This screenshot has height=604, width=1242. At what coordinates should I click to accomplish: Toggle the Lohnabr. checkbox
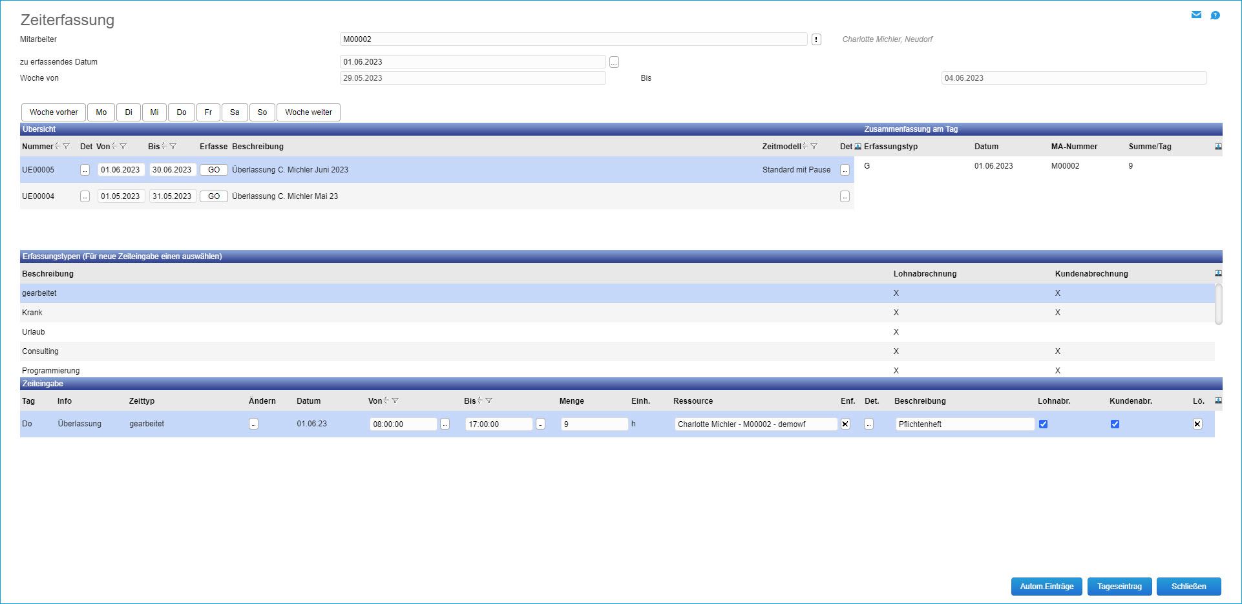click(x=1043, y=424)
